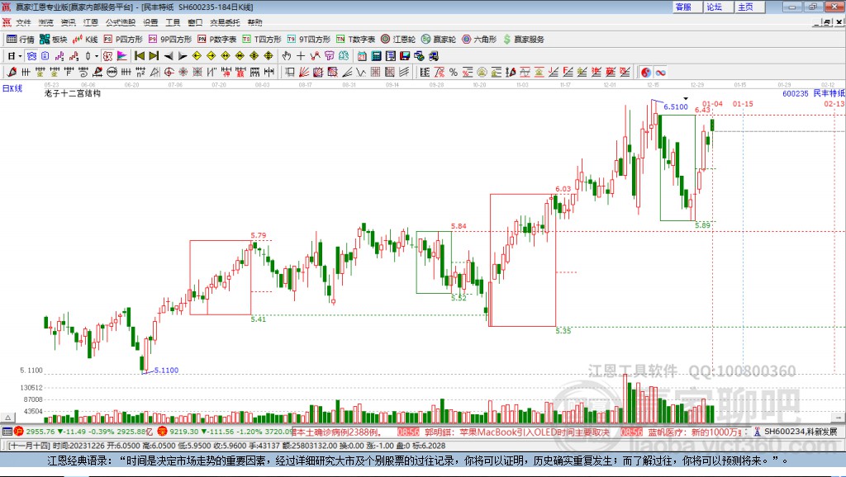Open the T数字表 tool

tap(355, 40)
